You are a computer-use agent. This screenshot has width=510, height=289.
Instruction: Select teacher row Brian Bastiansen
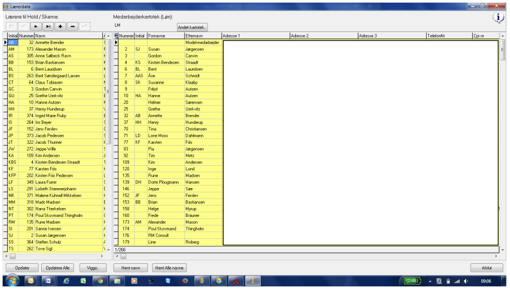(x=55, y=63)
